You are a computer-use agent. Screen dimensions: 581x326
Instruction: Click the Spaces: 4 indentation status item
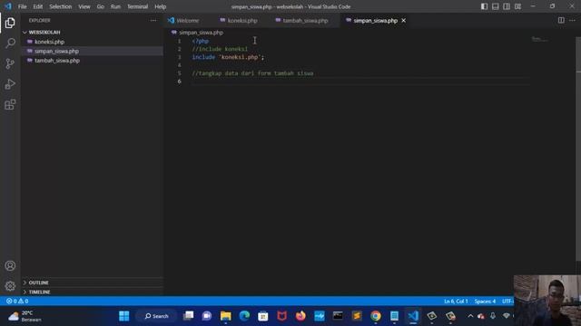[x=485, y=302]
